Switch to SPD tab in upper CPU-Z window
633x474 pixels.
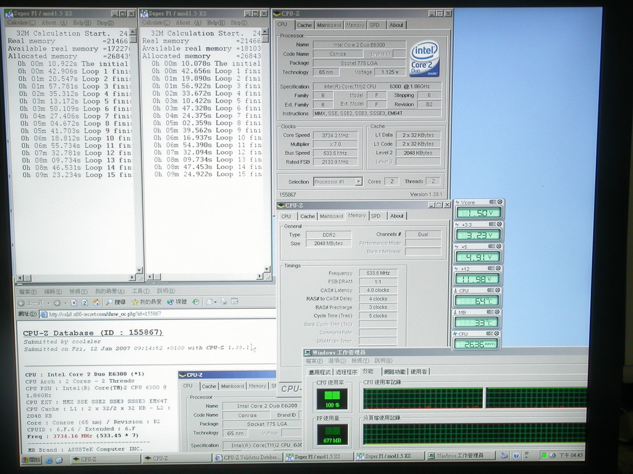375,25
